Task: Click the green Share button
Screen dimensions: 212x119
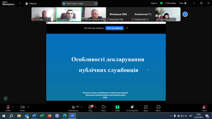Action: pyautogui.click(x=117, y=108)
